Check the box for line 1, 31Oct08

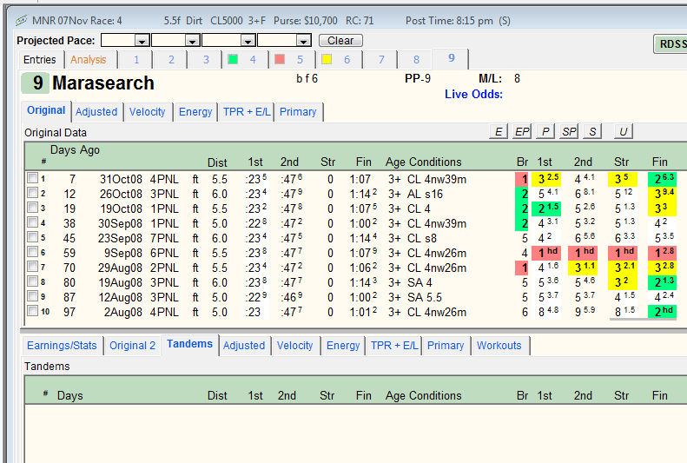tap(32, 178)
